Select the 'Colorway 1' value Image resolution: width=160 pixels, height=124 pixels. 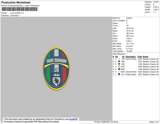tap(15, 15)
